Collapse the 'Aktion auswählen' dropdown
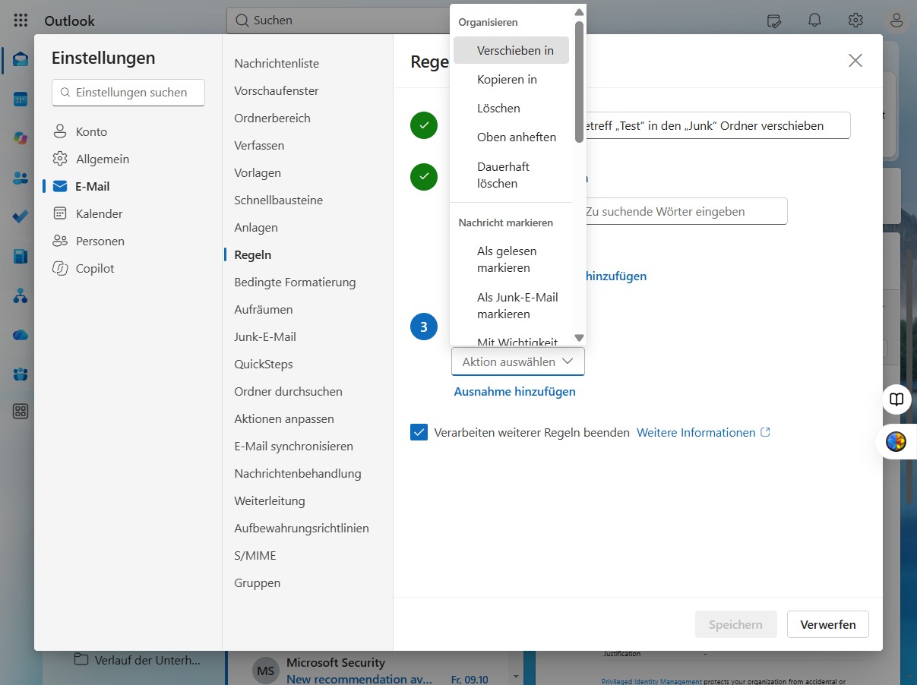917x685 pixels. tap(518, 361)
